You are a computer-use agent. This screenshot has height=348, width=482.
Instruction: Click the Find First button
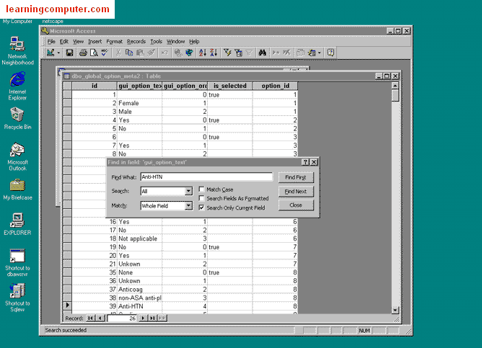tap(296, 177)
